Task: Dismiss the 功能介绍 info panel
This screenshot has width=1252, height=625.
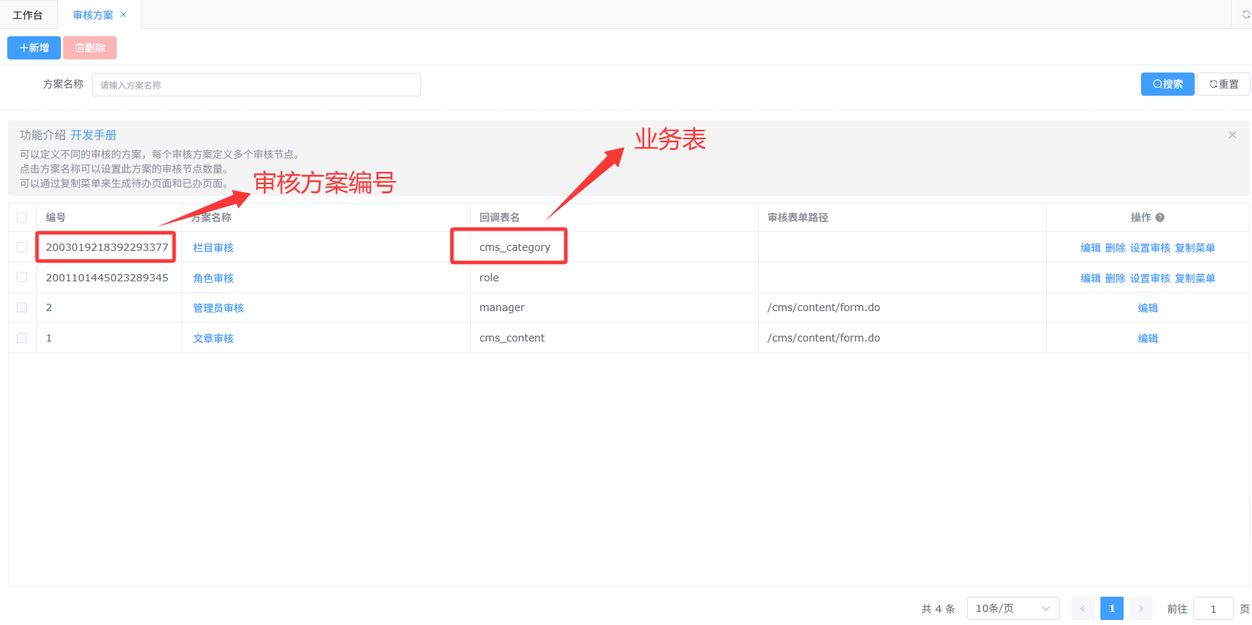Action: [x=1232, y=135]
